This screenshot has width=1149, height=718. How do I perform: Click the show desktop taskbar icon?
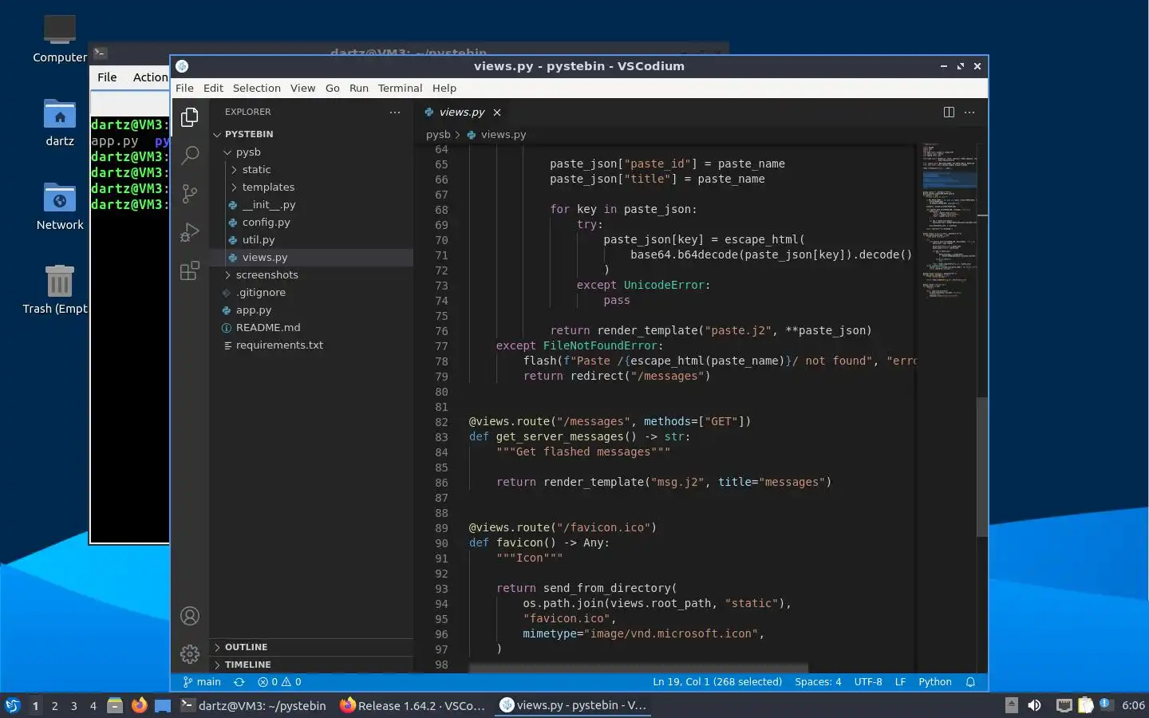(163, 705)
